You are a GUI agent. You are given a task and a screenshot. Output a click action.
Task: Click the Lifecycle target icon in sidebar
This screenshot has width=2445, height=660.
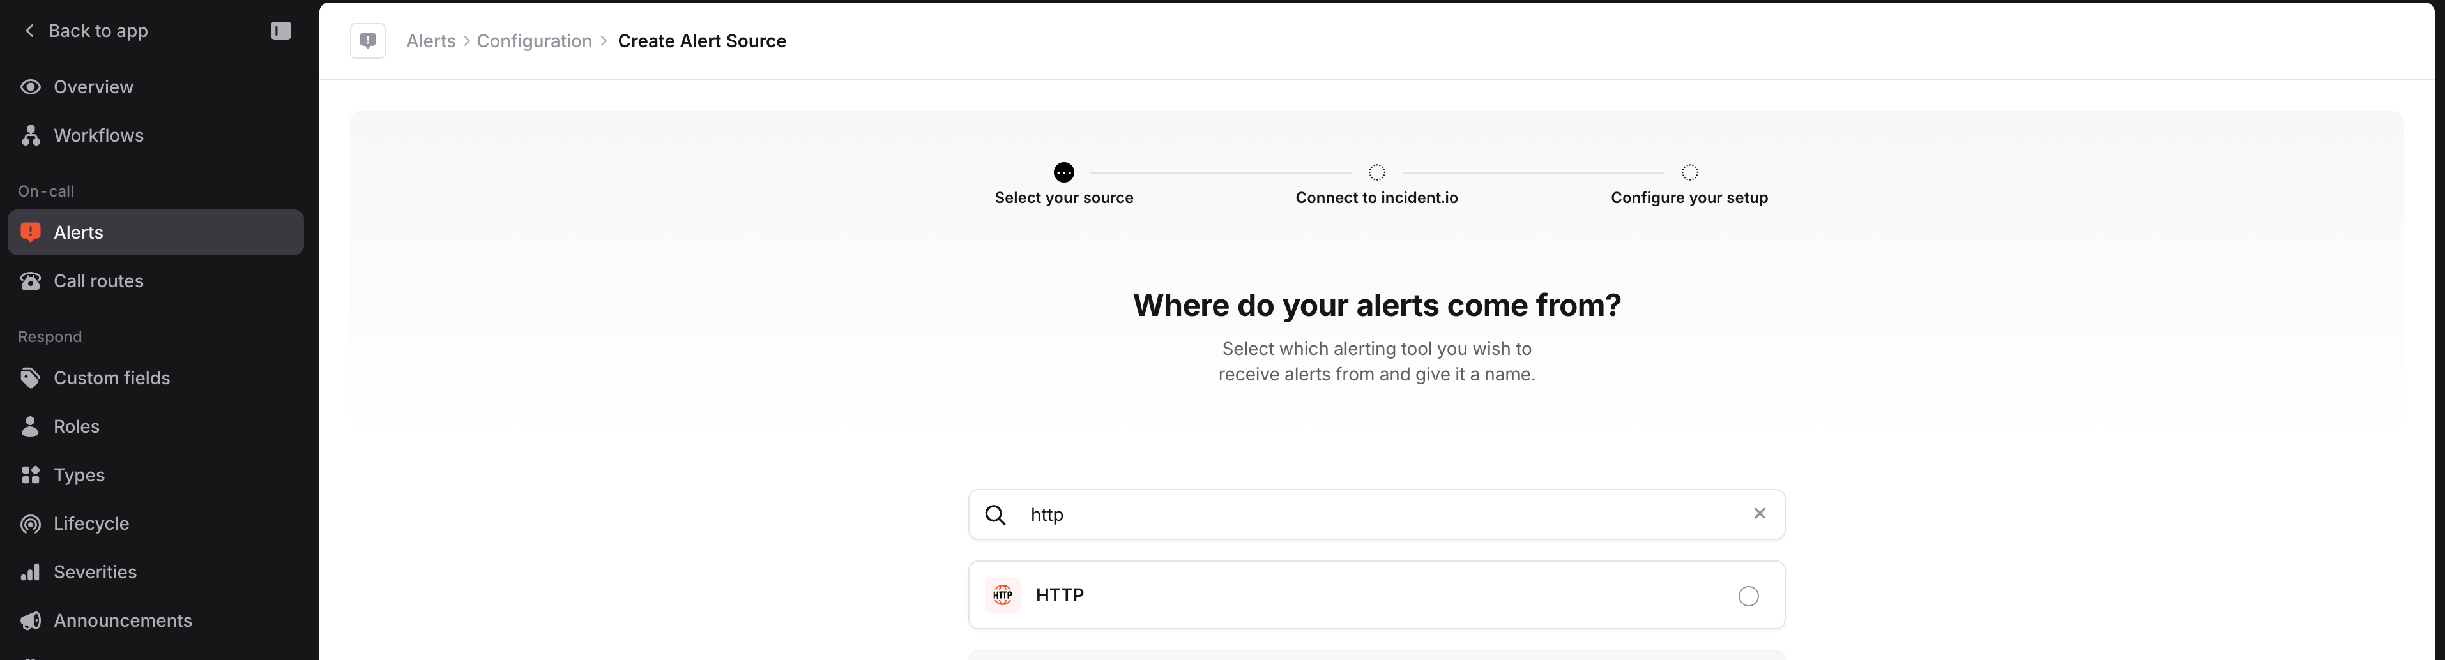(31, 523)
